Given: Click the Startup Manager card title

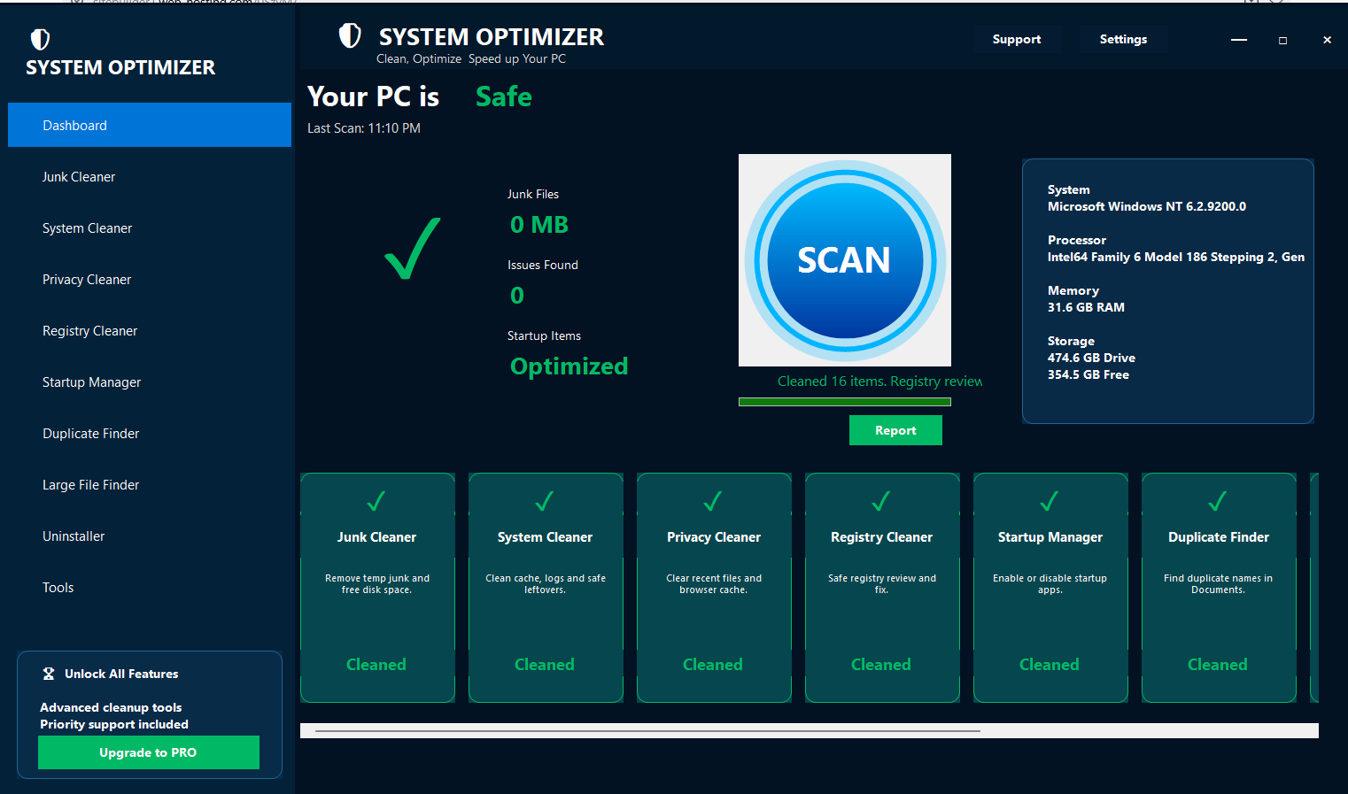Looking at the screenshot, I should (x=1050, y=537).
